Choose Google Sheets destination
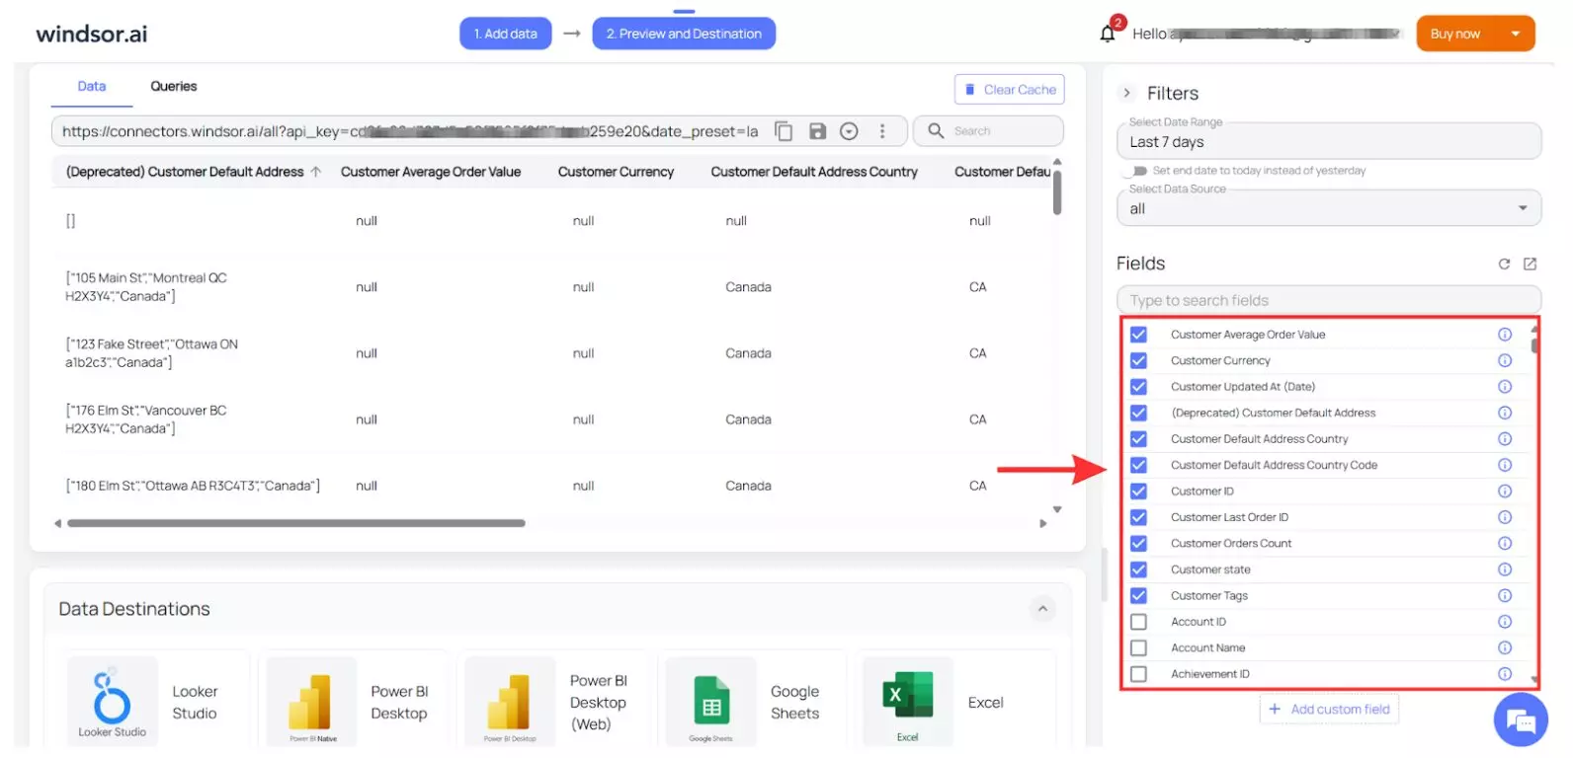1573x758 pixels. coord(755,702)
